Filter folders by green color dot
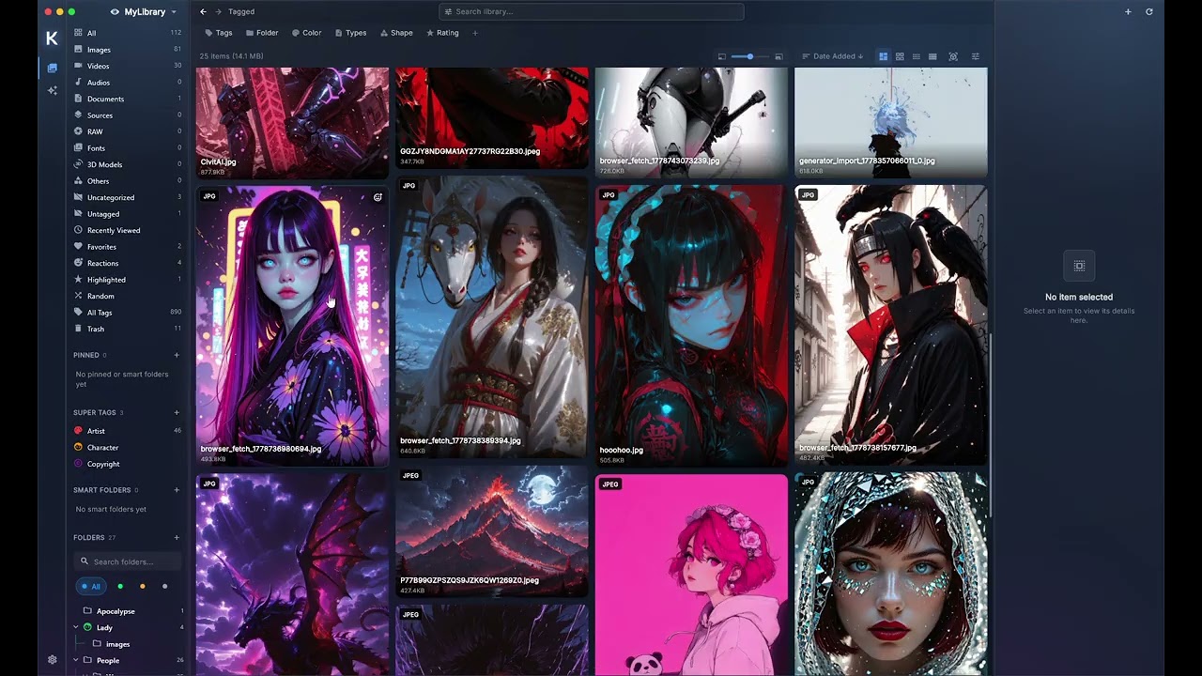Viewport: 1202px width, 676px height. coord(119,586)
